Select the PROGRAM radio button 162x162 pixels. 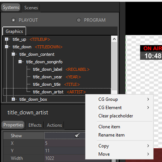pos(79,20)
